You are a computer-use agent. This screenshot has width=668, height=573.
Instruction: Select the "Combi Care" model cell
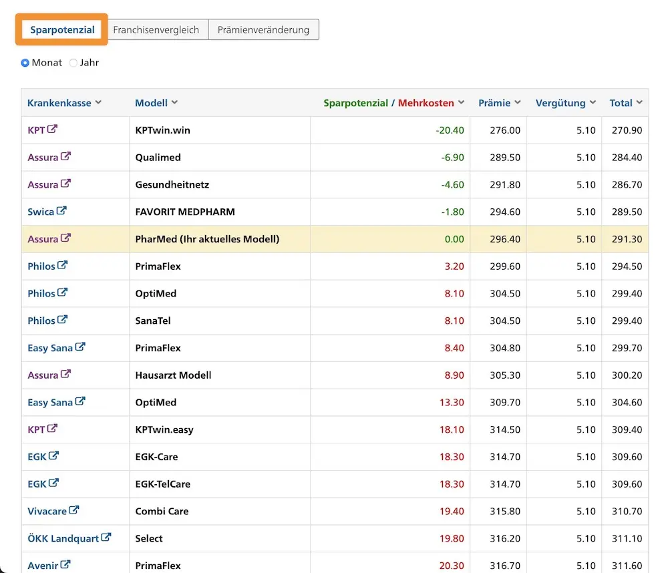(162, 512)
